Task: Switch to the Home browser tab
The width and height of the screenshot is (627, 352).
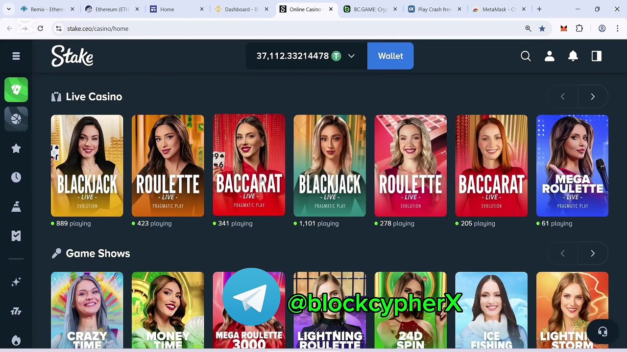Action: 176,9
